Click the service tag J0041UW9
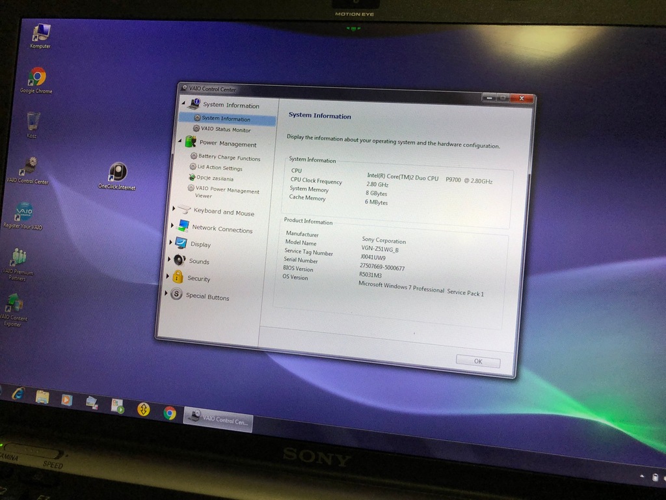666x500 pixels. coord(373,257)
